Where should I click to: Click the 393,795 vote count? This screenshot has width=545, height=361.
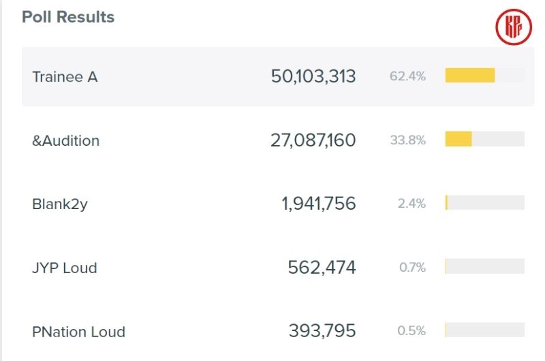coord(322,331)
